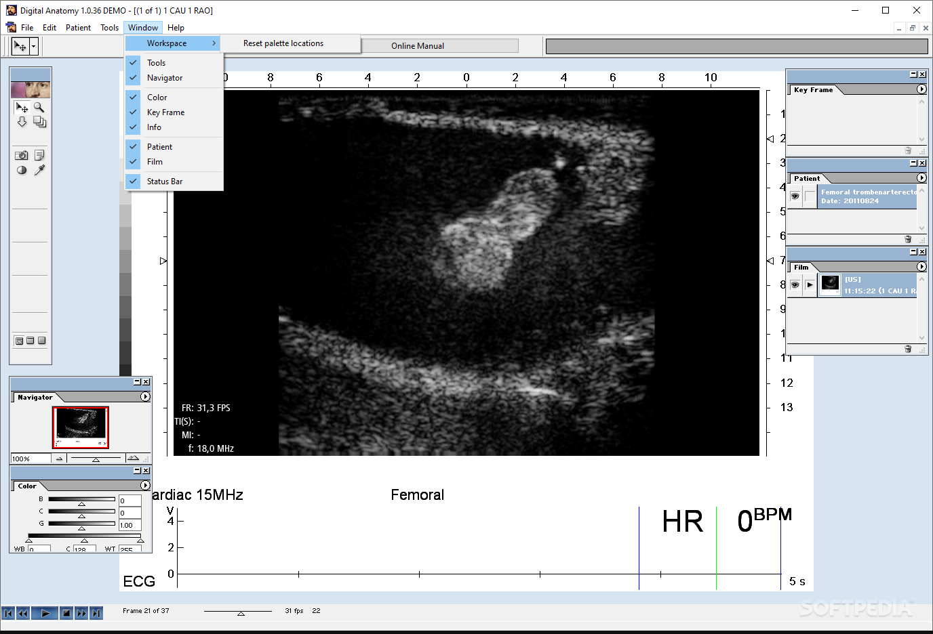The width and height of the screenshot is (933, 634).
Task: Click the down-arrow tool in tool palette
Action: 22,122
